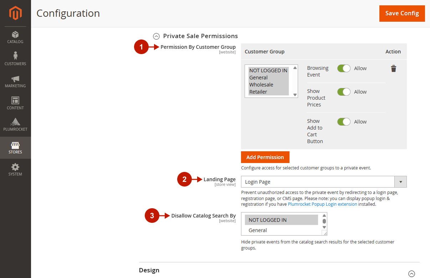Viewport: 430px width, 278px height.
Task: Open the Plumrocket sidebar section
Action: point(15,125)
